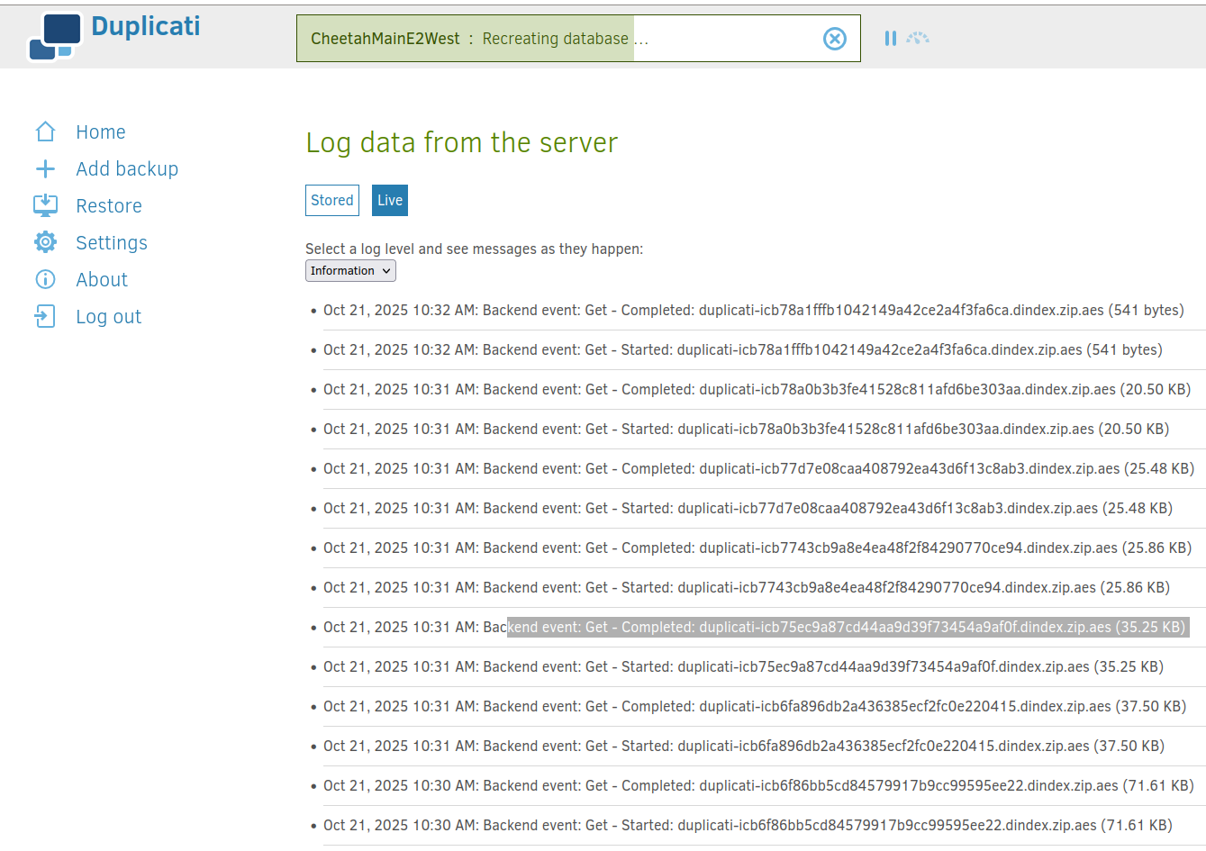Select the Live log tab
1206x851 pixels.
click(x=389, y=201)
